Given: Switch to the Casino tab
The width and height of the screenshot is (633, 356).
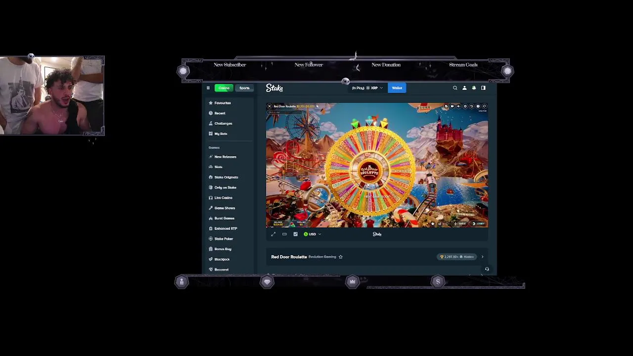Looking at the screenshot, I should click(224, 88).
